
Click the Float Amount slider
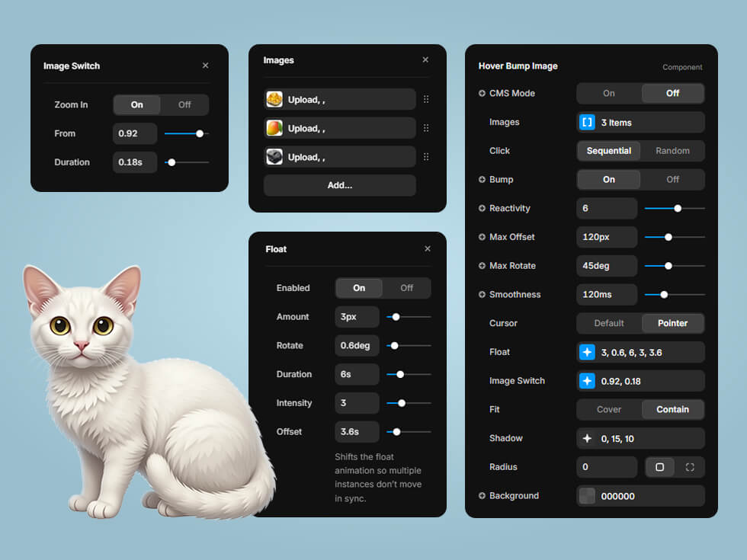tap(409, 317)
